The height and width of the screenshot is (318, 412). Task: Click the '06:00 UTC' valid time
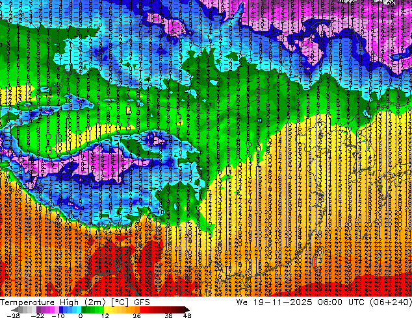coord(341,302)
